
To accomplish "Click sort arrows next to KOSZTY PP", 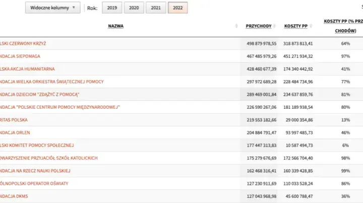I will tap(311, 26).
